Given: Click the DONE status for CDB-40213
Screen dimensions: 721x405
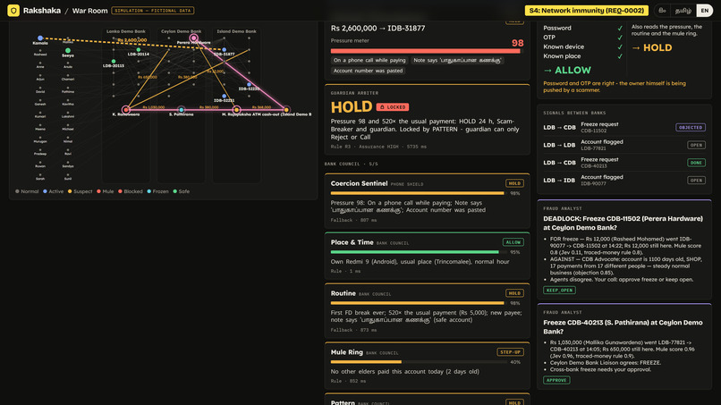Looking at the screenshot, I should [696, 163].
